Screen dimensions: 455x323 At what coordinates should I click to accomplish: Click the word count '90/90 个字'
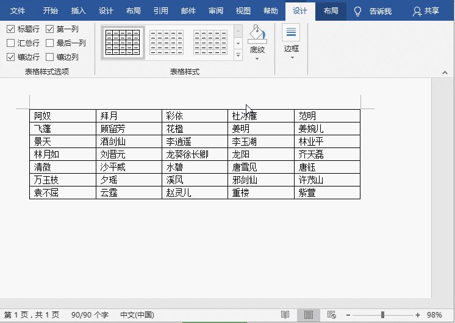[90, 315]
